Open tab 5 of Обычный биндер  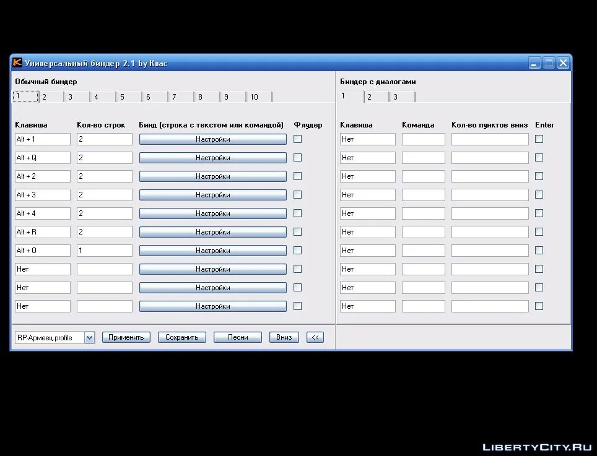click(129, 97)
